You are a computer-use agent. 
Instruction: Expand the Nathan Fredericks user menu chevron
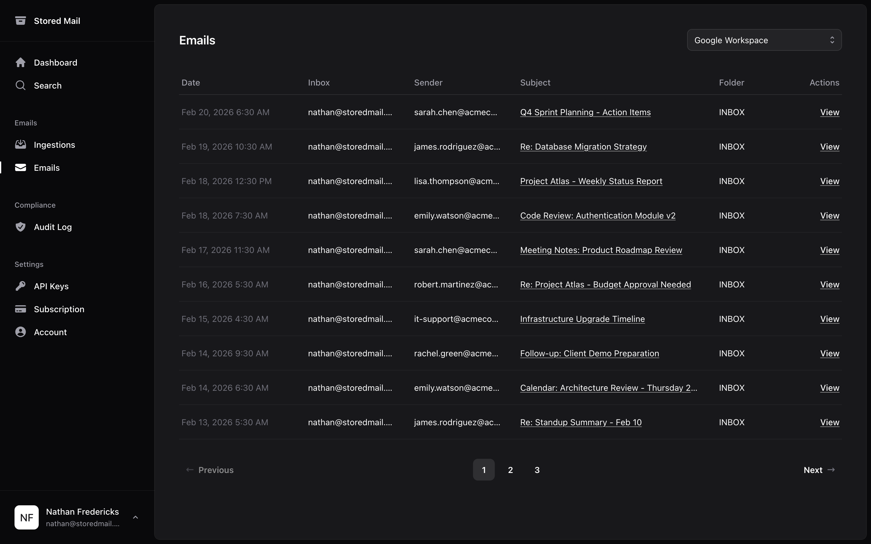(135, 517)
